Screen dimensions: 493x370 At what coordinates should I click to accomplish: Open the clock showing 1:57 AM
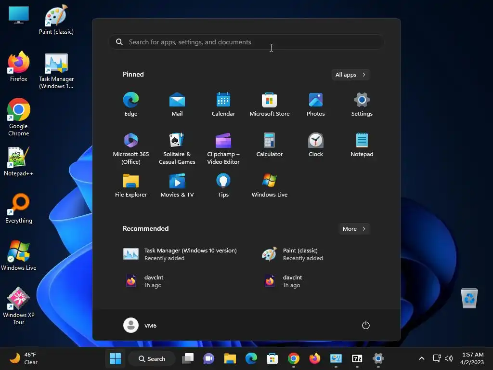coord(472,358)
